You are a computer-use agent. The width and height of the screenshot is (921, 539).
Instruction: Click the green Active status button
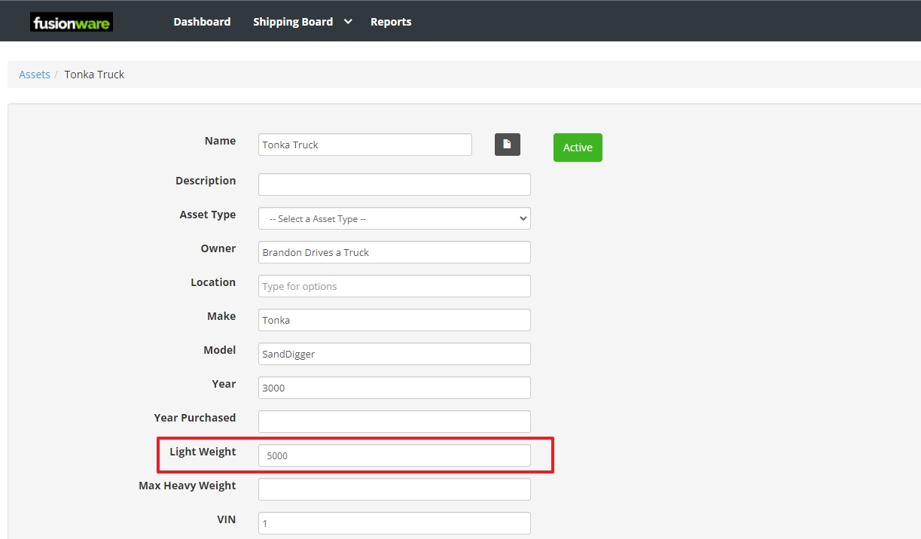[577, 147]
